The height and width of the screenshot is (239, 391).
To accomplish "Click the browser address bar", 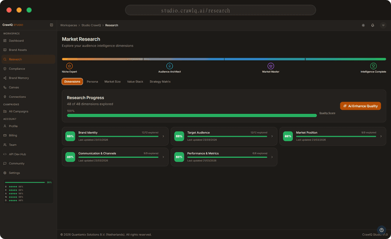I will (221, 10).
